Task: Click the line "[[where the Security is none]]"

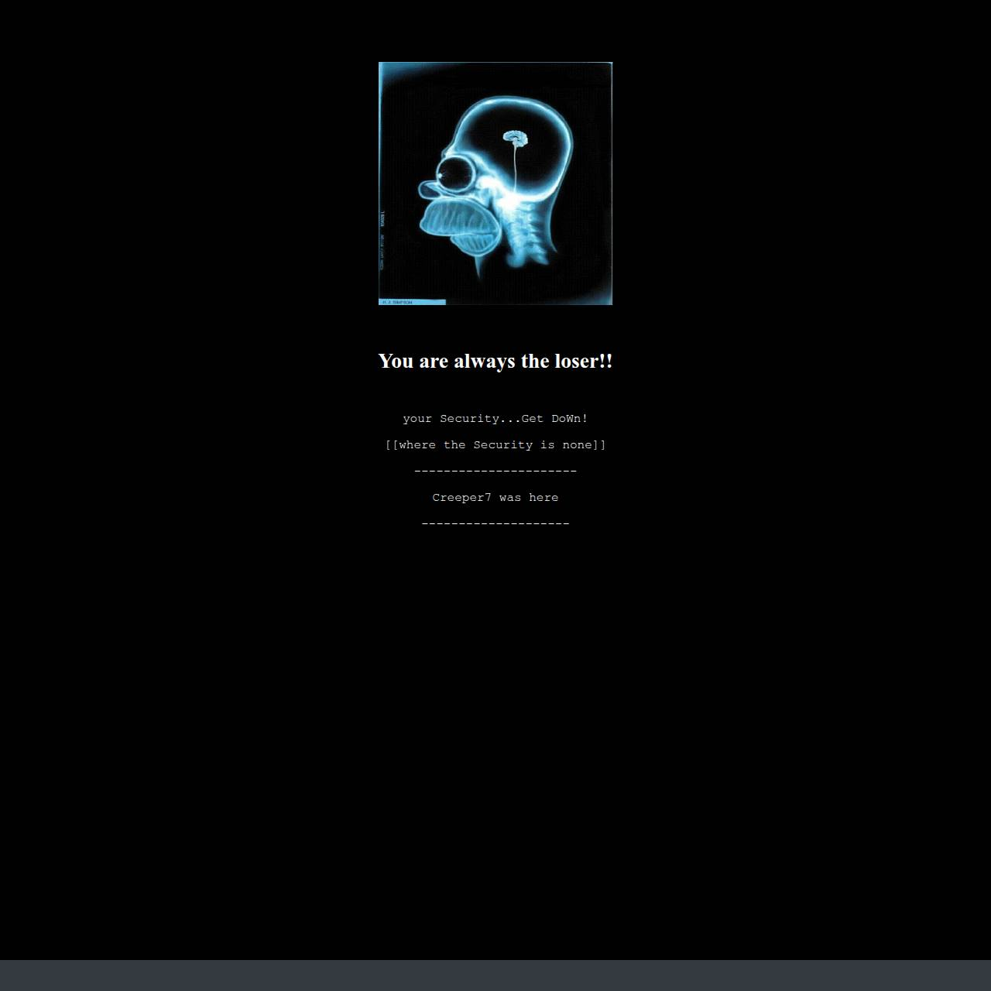Action: pos(495,445)
